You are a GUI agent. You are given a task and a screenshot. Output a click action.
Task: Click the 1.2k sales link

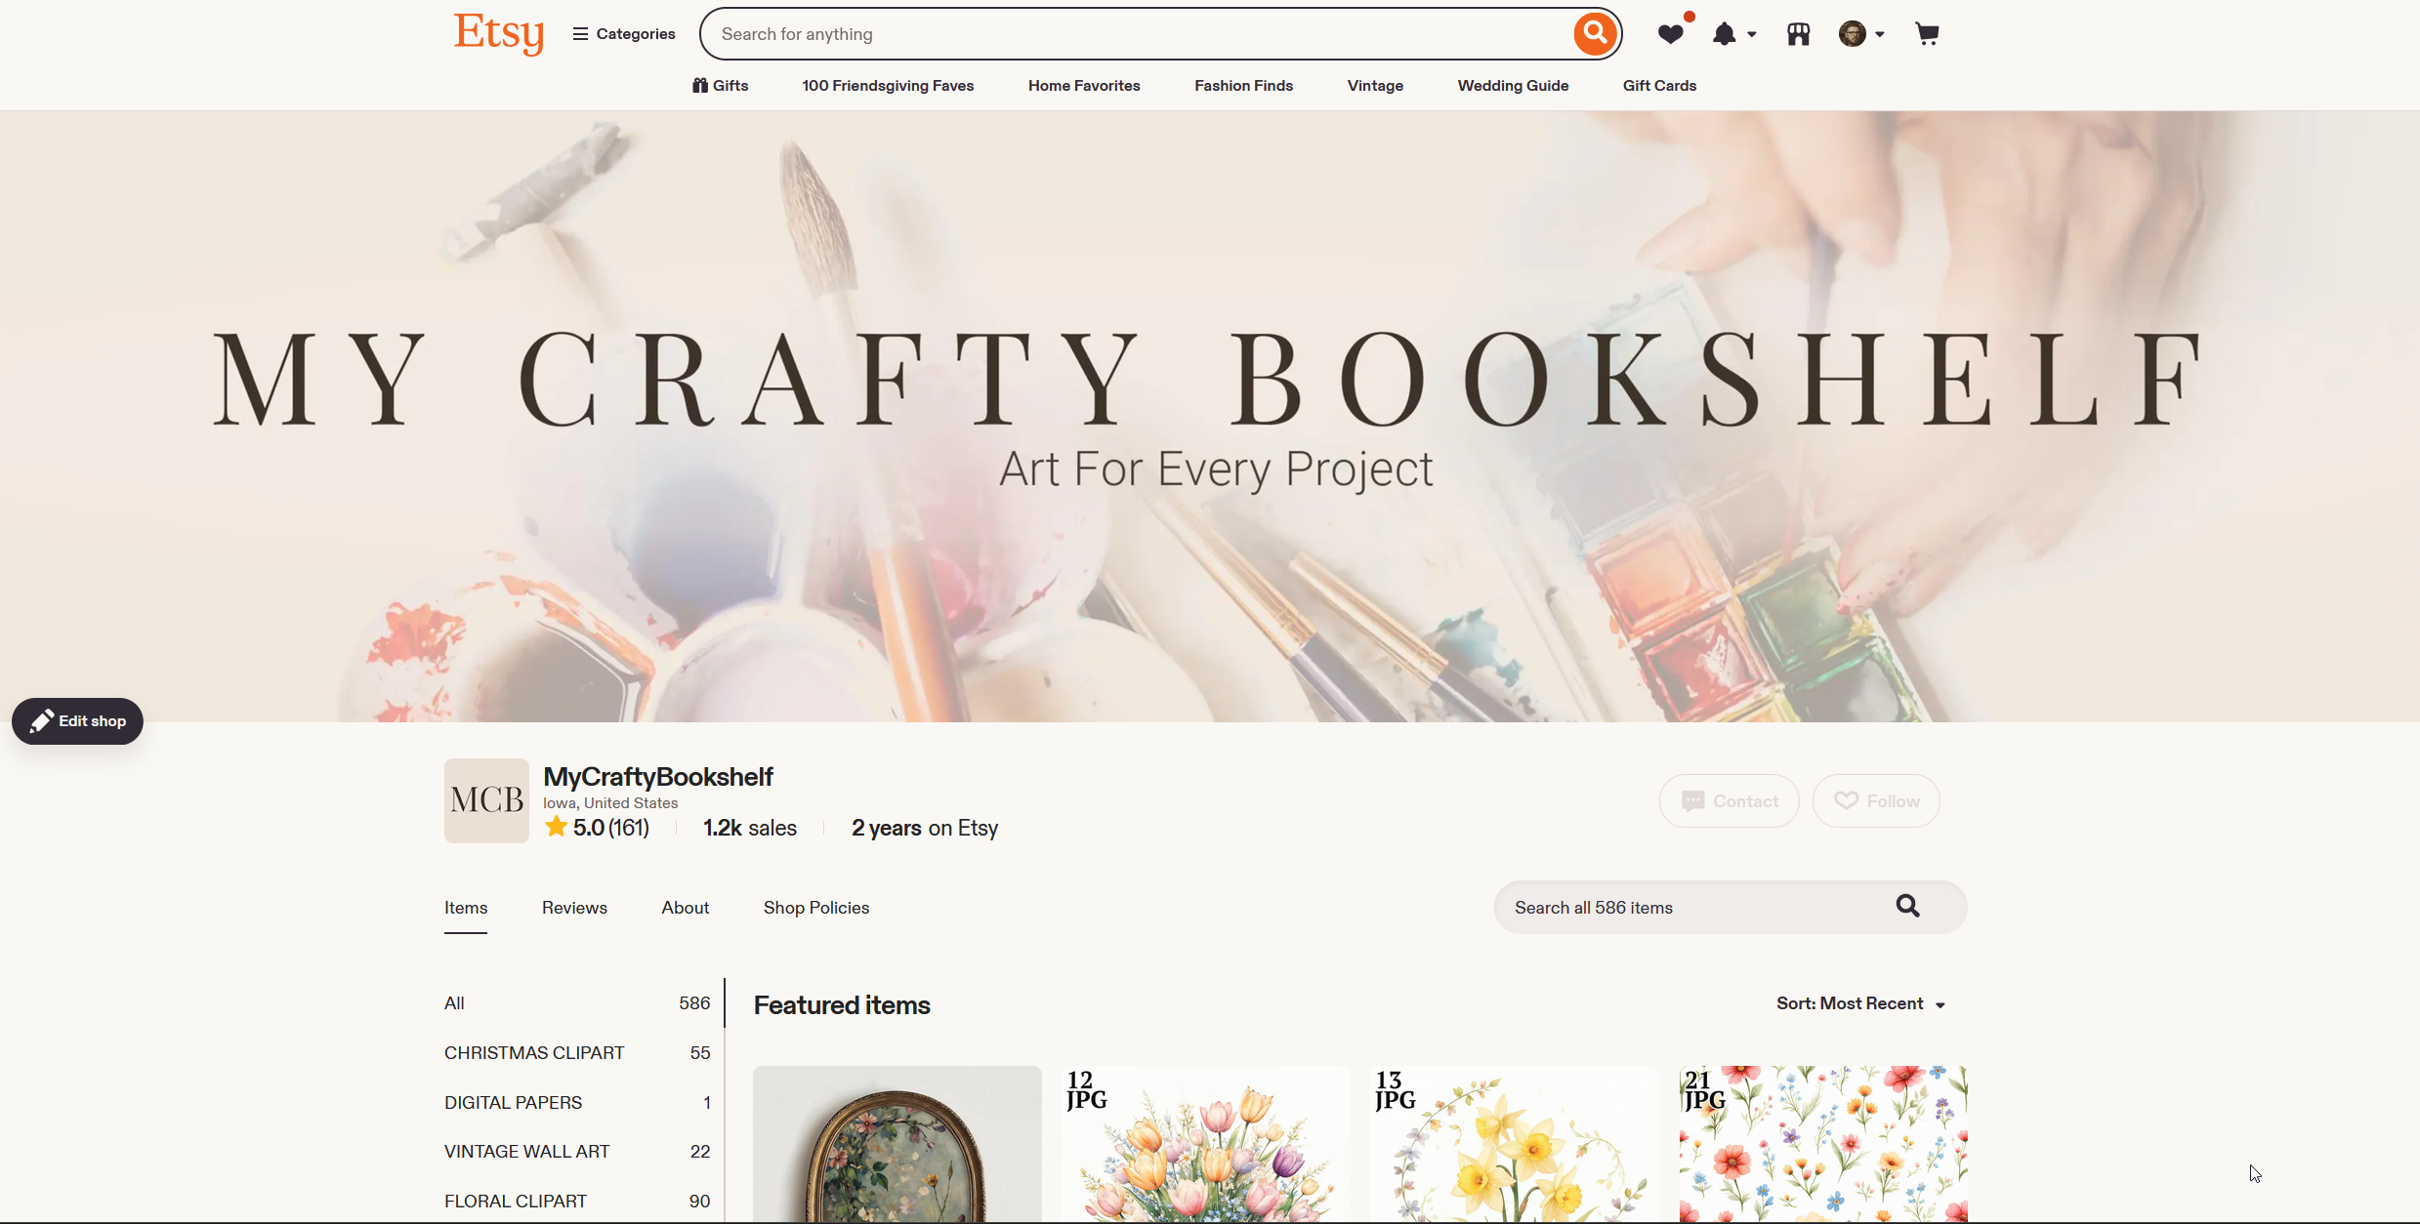[750, 828]
